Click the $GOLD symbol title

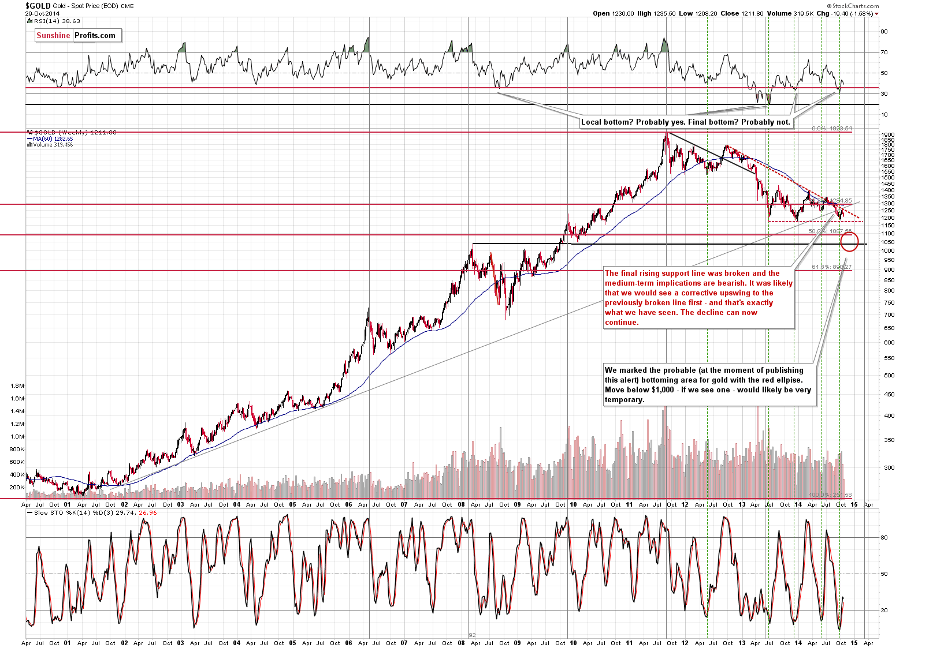click(38, 6)
